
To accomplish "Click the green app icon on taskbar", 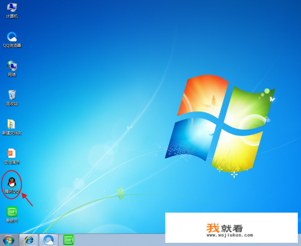I will 68,240.
